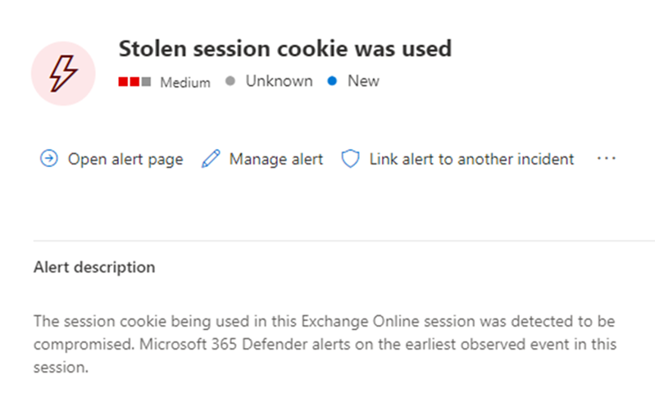655x407 pixels.
Task: Click the blue New status dot
Action: [x=333, y=82]
